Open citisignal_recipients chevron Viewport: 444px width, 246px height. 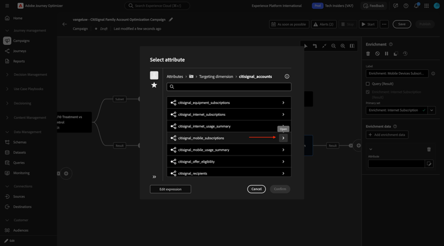point(283,173)
